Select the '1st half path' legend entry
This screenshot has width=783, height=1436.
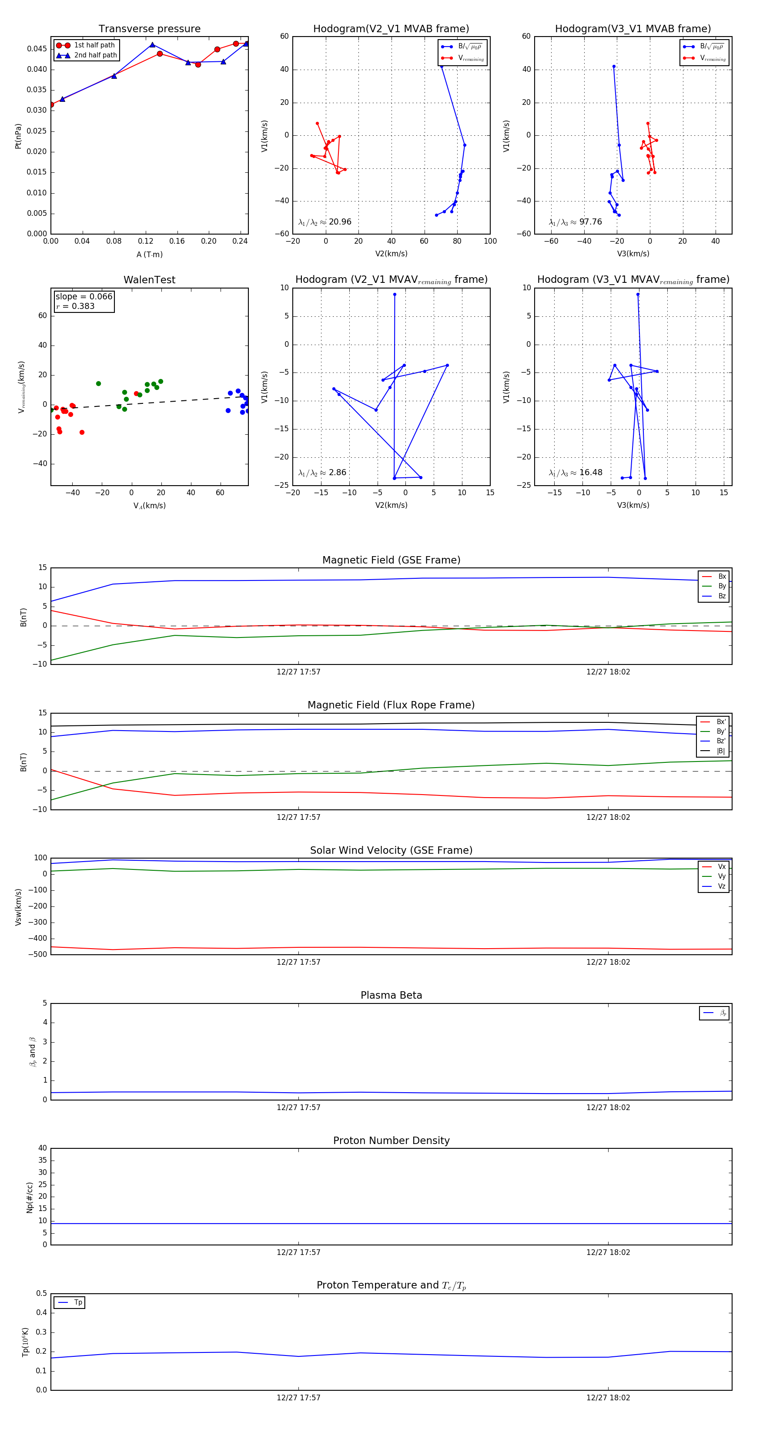(86, 45)
